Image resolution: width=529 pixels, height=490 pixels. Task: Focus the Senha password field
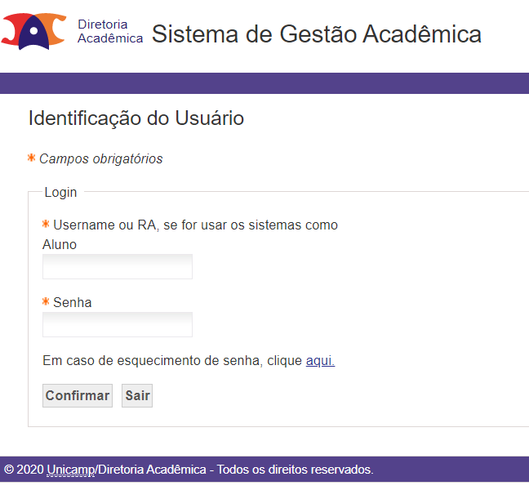pos(118,325)
